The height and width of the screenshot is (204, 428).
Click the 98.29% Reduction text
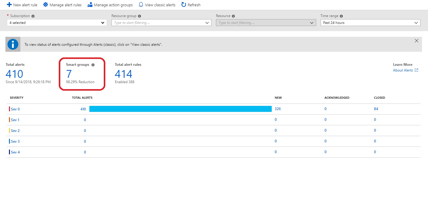tap(80, 82)
